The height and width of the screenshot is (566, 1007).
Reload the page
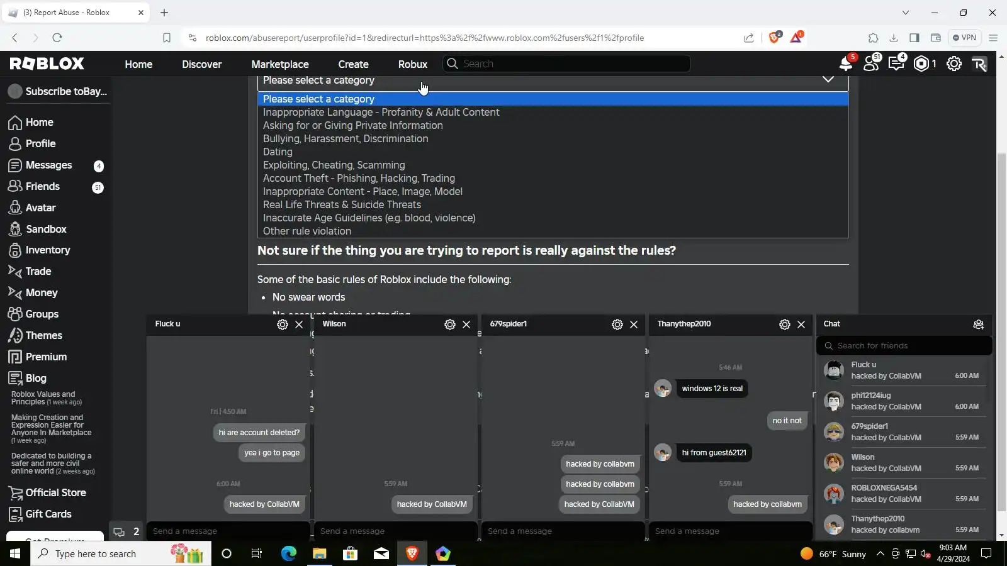(x=57, y=38)
